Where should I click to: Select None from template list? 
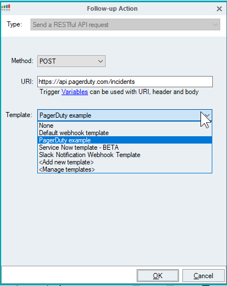pos(46,126)
